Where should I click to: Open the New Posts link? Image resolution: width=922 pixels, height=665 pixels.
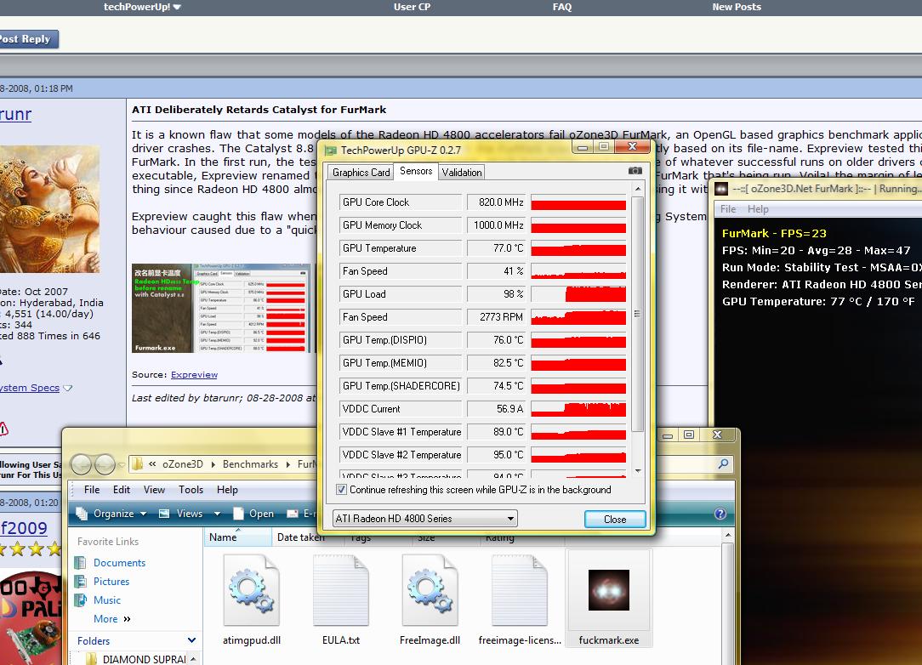(x=737, y=7)
